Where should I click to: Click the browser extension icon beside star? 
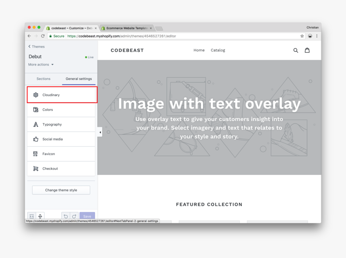(310, 36)
